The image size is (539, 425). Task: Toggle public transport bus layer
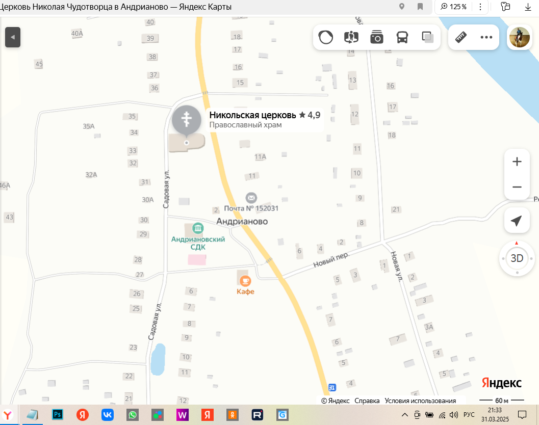pyautogui.click(x=402, y=37)
